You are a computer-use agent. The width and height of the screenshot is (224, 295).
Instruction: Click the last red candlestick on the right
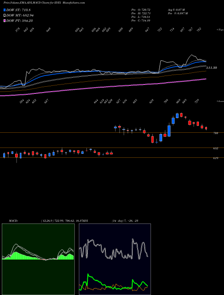tap(206, 128)
